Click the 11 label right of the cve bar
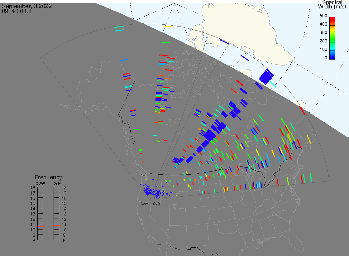Viewport: 349px width, 256px height. click(64, 225)
